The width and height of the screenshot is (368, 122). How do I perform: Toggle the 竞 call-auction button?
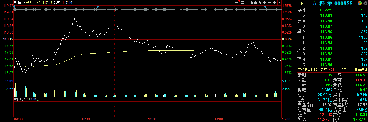pyautogui.click(x=242, y=3)
